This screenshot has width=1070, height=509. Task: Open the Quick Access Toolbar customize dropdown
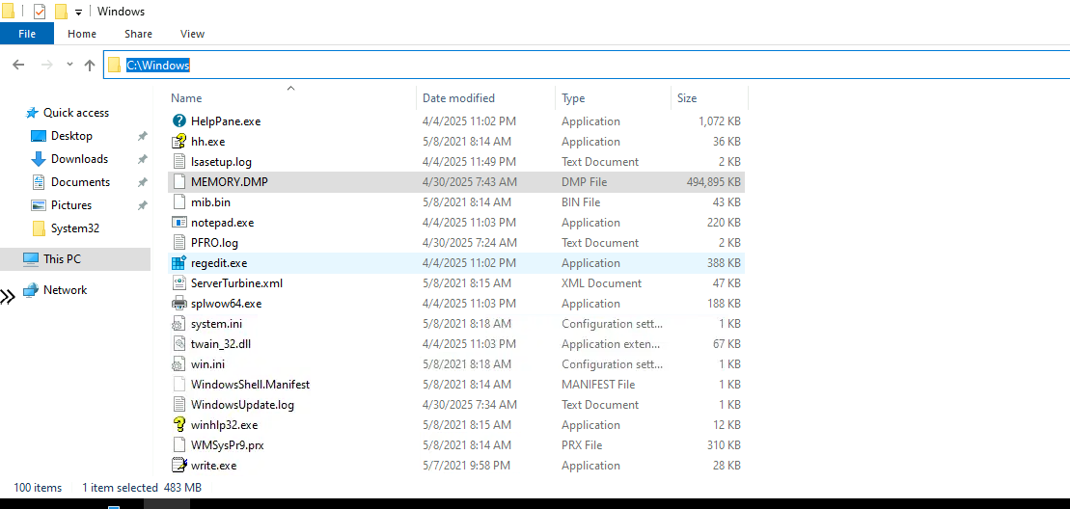click(78, 13)
